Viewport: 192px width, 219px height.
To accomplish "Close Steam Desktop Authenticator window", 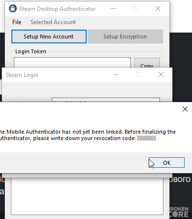I will point(158,8).
